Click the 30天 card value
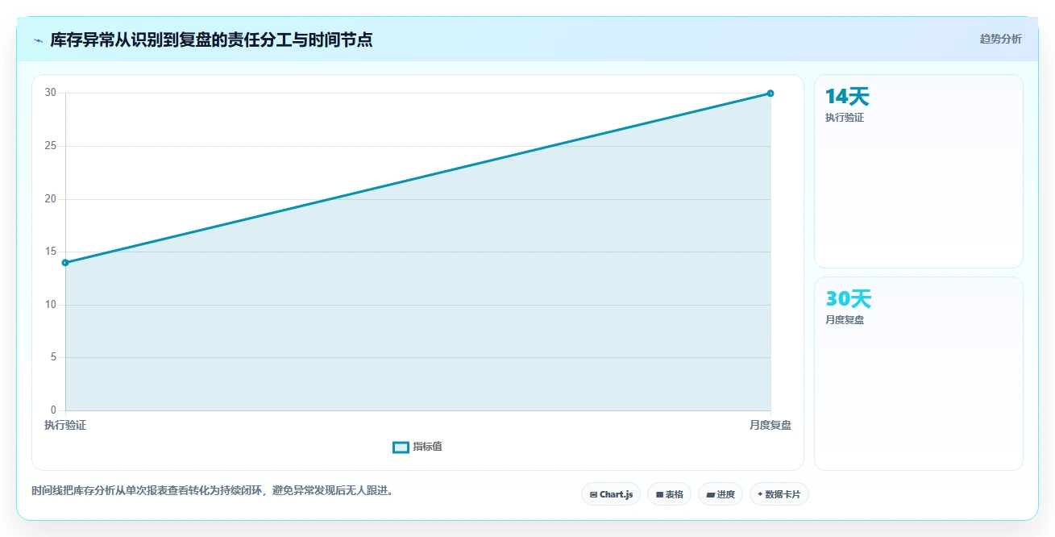Image resolution: width=1055 pixels, height=537 pixels. click(848, 299)
